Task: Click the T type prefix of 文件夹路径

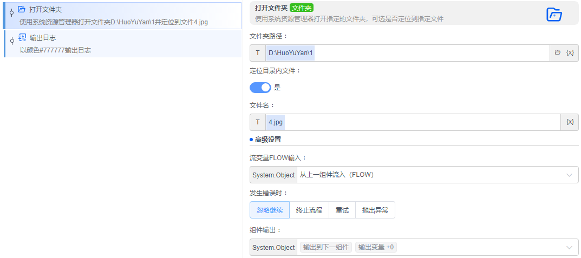Action: click(257, 53)
